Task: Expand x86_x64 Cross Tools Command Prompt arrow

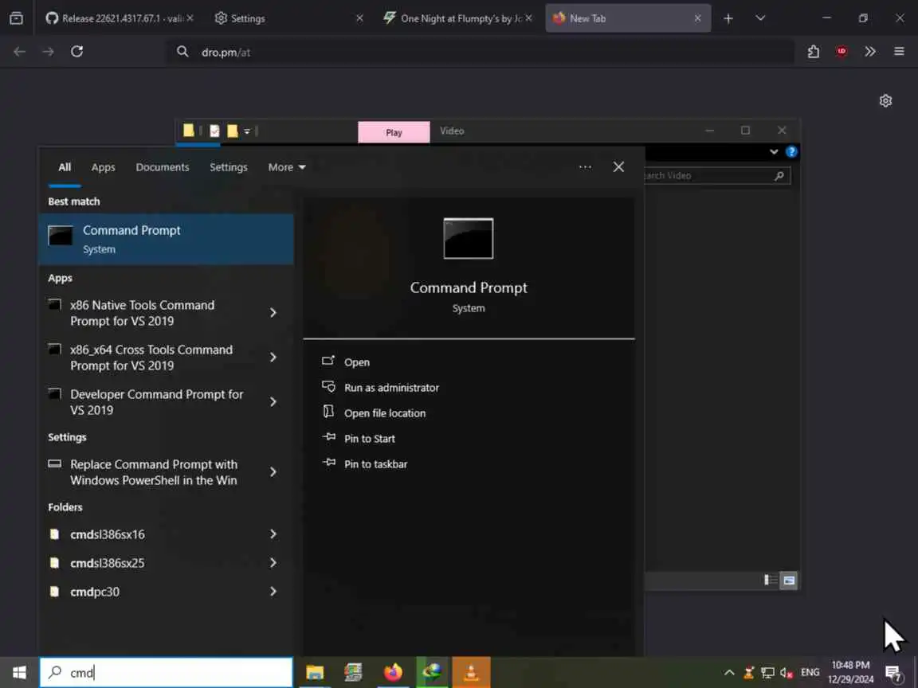Action: pos(273,357)
